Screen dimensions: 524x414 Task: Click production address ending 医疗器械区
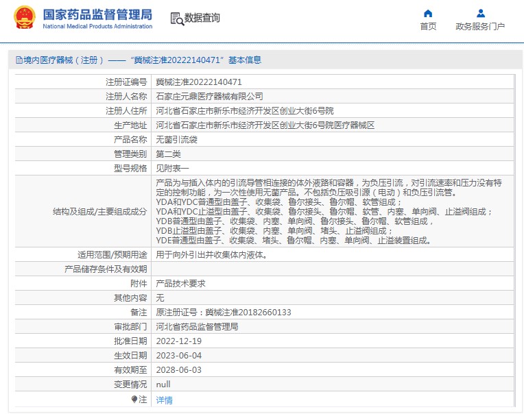(265, 125)
